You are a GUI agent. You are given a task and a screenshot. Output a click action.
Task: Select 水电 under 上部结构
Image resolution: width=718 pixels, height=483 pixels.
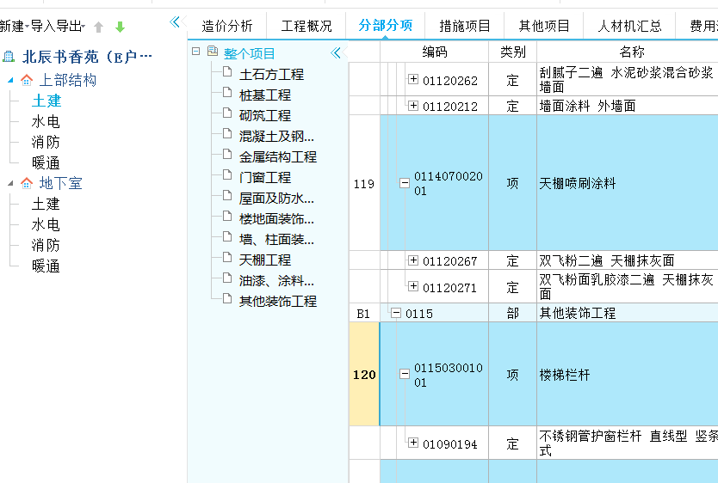coord(46,121)
